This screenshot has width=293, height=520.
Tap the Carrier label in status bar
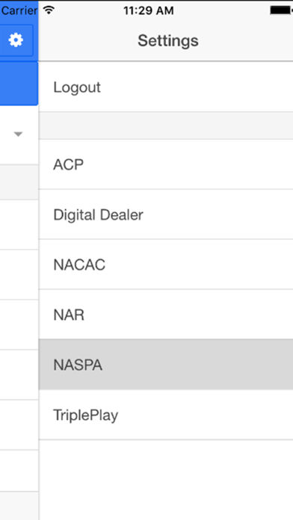19,10
